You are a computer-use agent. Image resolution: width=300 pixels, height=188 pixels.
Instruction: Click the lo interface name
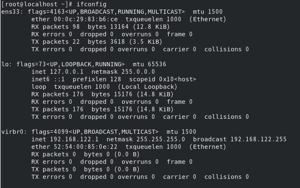click(5, 64)
